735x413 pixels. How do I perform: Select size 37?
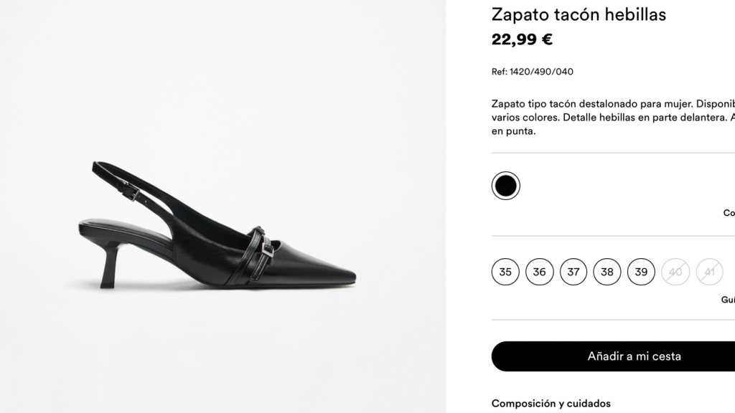[x=573, y=272]
